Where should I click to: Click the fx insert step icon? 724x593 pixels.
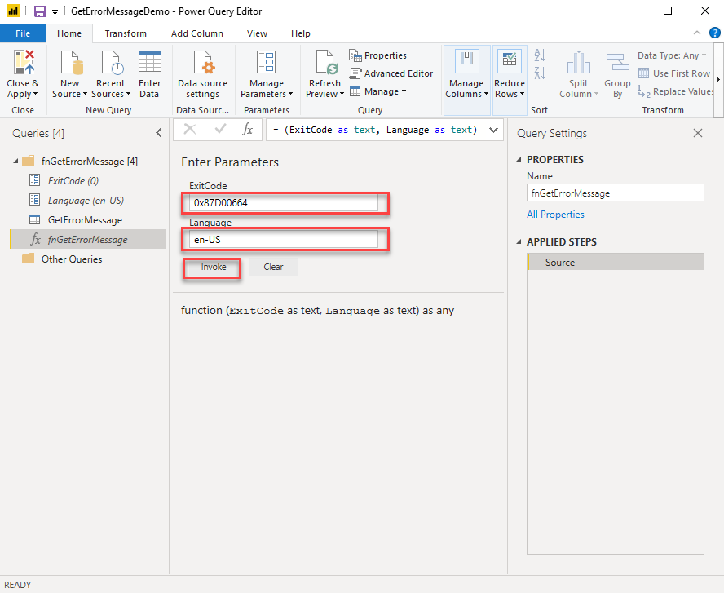(x=248, y=130)
